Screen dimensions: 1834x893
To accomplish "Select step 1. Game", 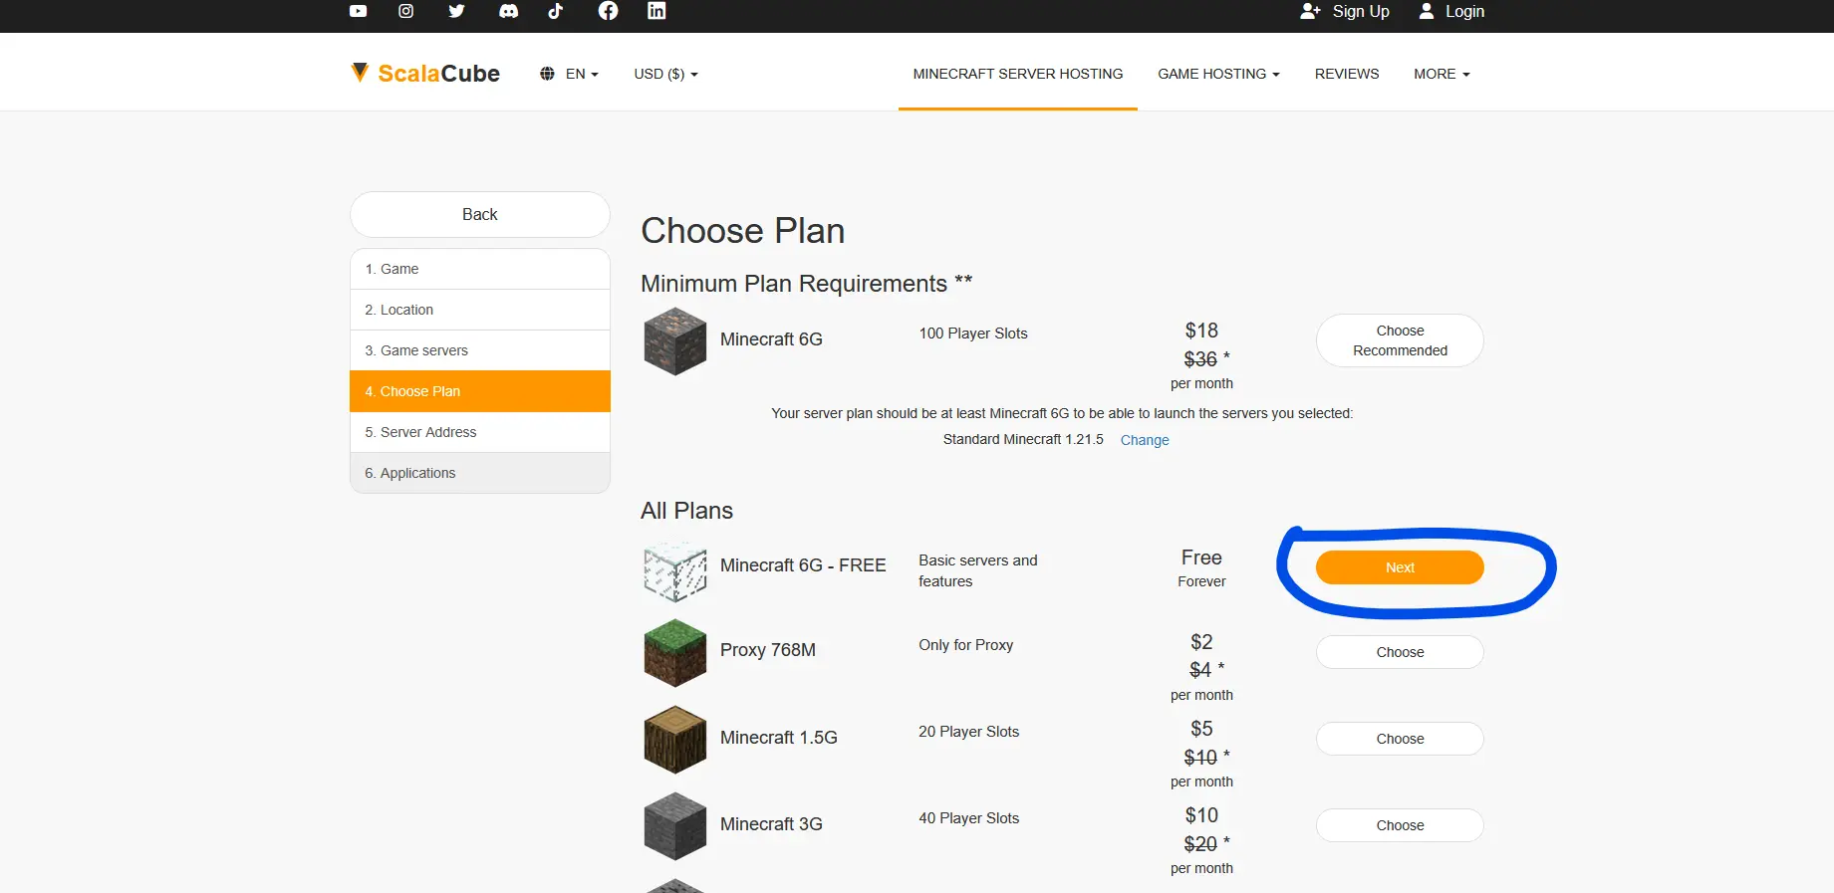I will point(480,269).
